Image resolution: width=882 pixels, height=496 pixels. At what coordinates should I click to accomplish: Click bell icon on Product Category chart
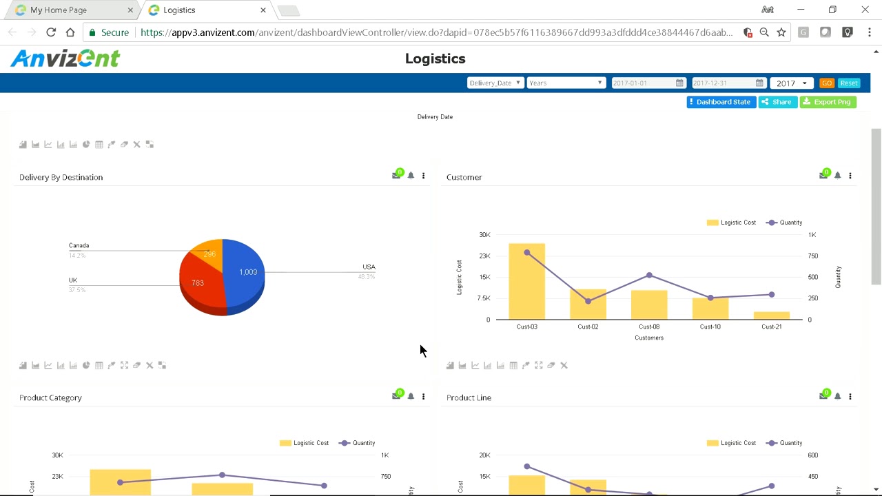(x=411, y=396)
